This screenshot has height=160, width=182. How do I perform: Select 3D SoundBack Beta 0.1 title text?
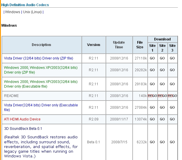[x=23, y=129]
